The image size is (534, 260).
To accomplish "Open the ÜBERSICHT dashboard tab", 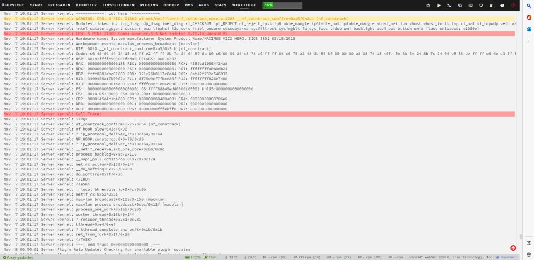I will pos(13,5).
